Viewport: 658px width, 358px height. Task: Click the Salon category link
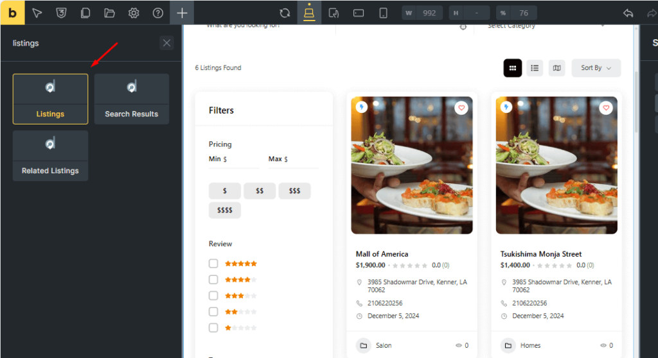coord(384,345)
